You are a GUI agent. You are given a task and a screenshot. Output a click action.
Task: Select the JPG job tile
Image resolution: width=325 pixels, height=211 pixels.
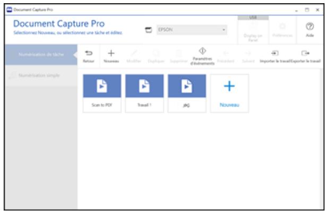click(187, 93)
